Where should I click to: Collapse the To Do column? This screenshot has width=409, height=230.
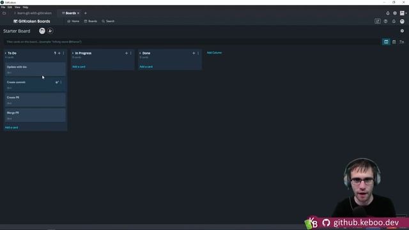point(6,53)
